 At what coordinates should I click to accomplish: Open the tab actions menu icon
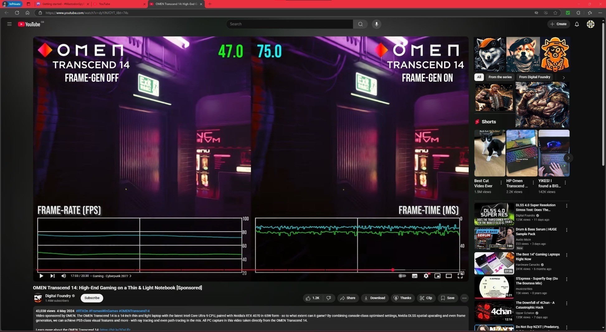click(28, 4)
